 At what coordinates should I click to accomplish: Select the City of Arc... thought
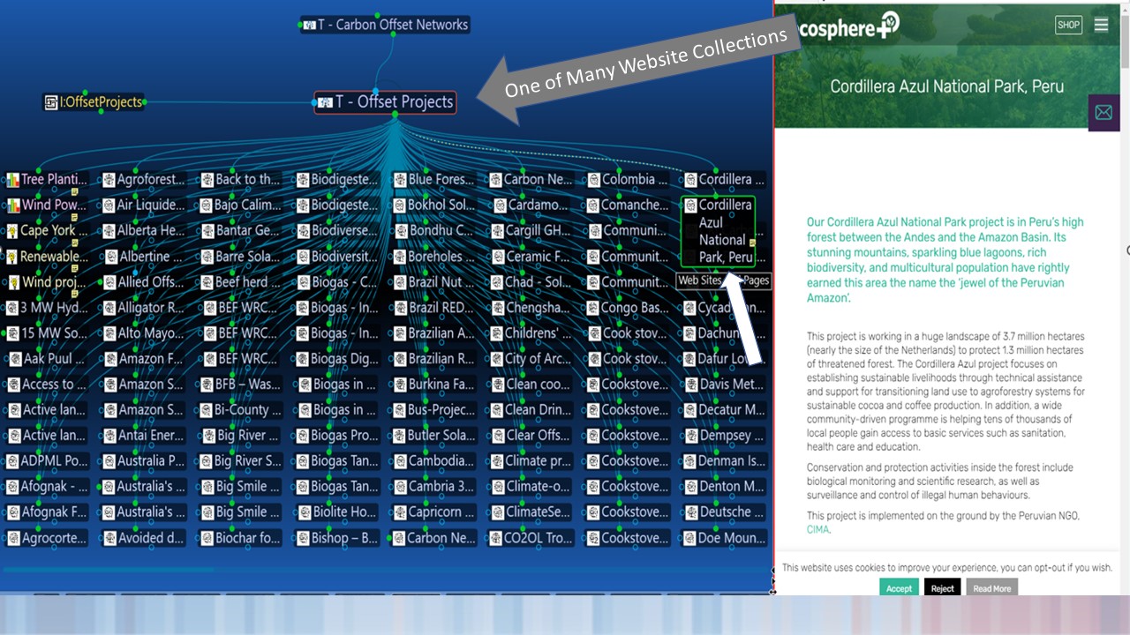point(531,359)
